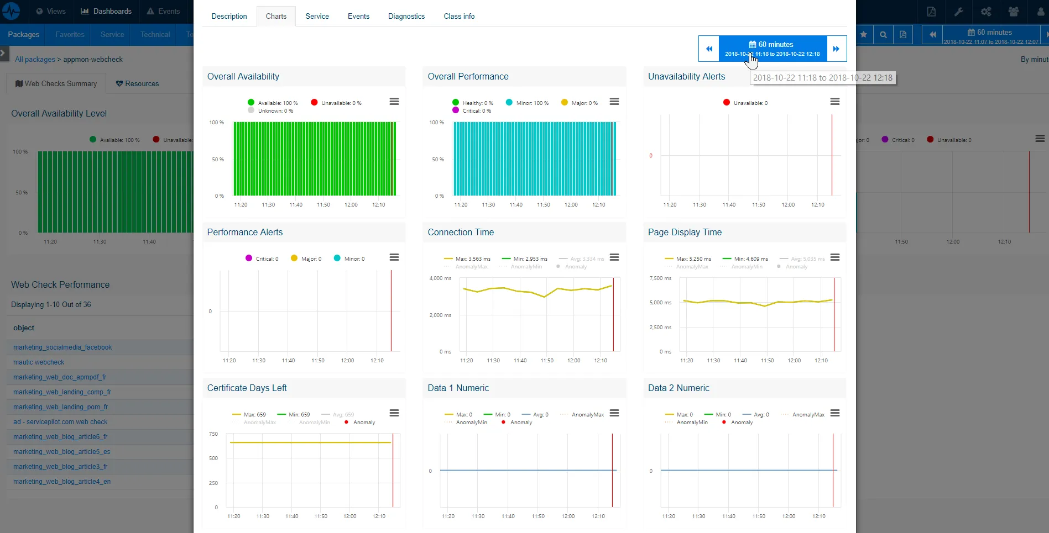1049x533 pixels.
Task: Open the mautic webcheck object link
Action: [x=39, y=362]
